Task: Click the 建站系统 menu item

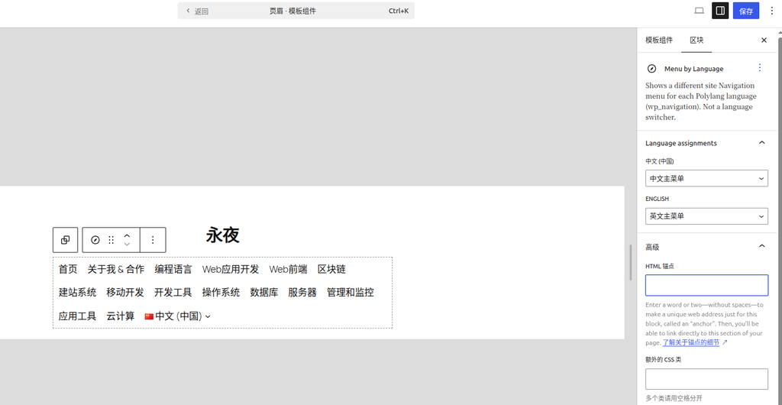Action: 77,292
